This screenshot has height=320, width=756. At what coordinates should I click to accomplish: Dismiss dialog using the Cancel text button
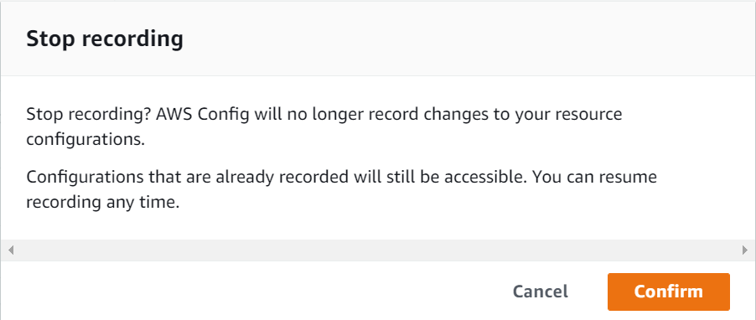pos(540,292)
